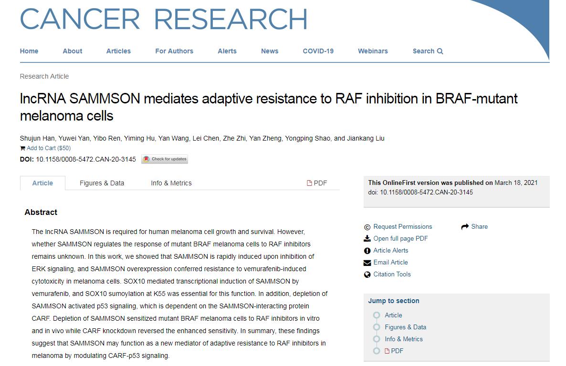
Task: Jump to Figures & Data section link
Action: (x=405, y=327)
